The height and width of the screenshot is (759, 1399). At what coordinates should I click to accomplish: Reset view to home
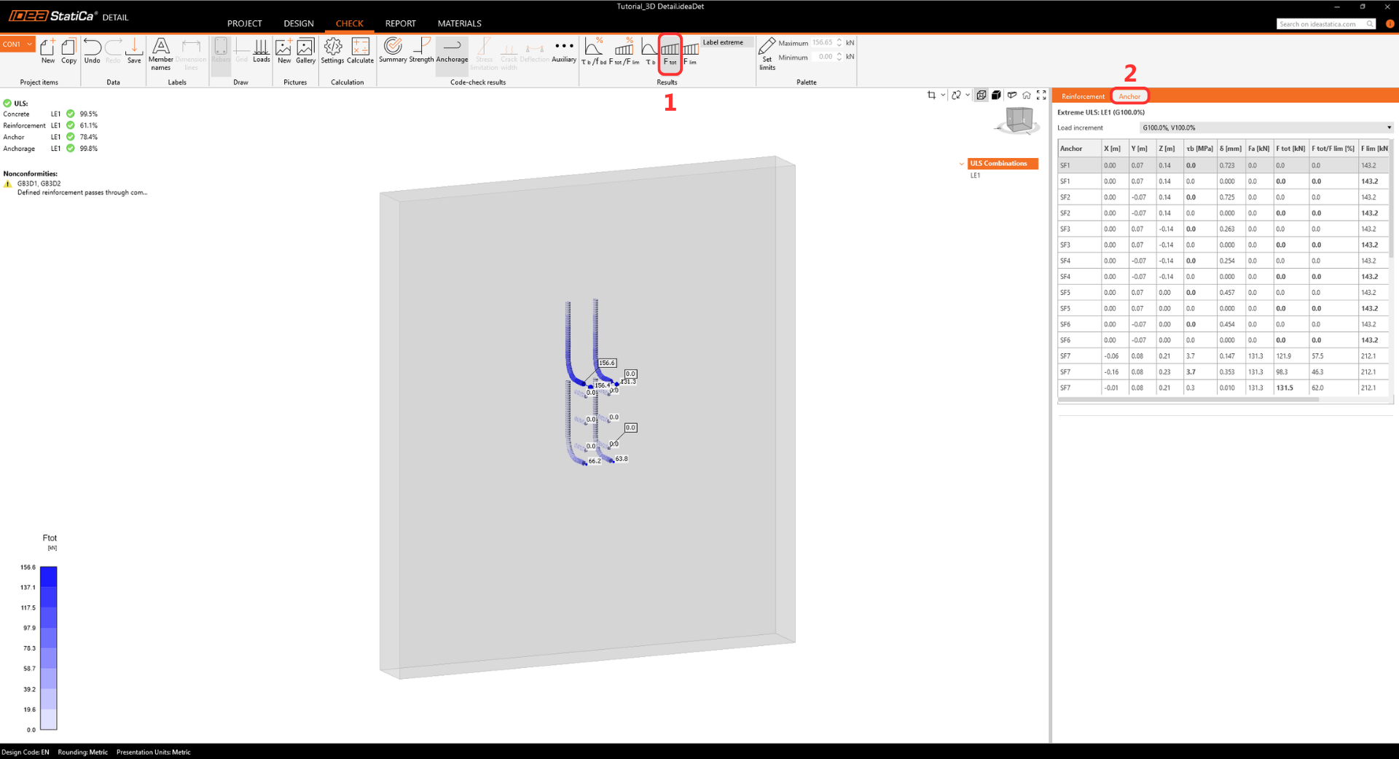[x=1027, y=95]
